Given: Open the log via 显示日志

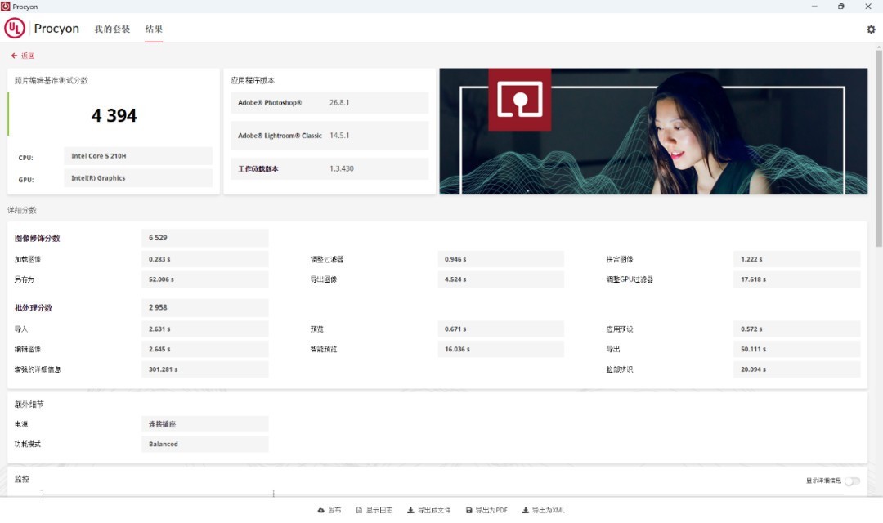Looking at the screenshot, I should tap(374, 510).
